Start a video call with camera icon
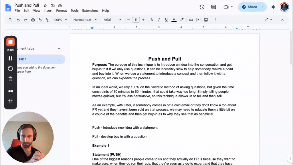Image resolution: width=293 pixels, height=165 pixels. click(226, 7)
